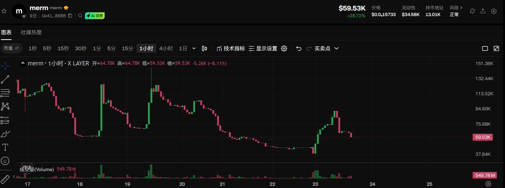Click the +28.72% change value
The image size is (505, 188).
click(357, 16)
